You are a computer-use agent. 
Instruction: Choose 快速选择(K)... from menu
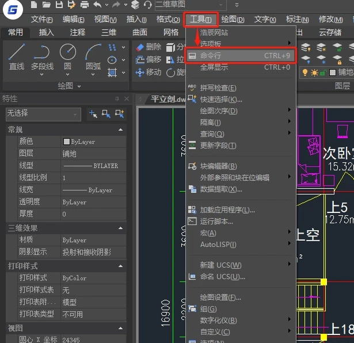241,100
